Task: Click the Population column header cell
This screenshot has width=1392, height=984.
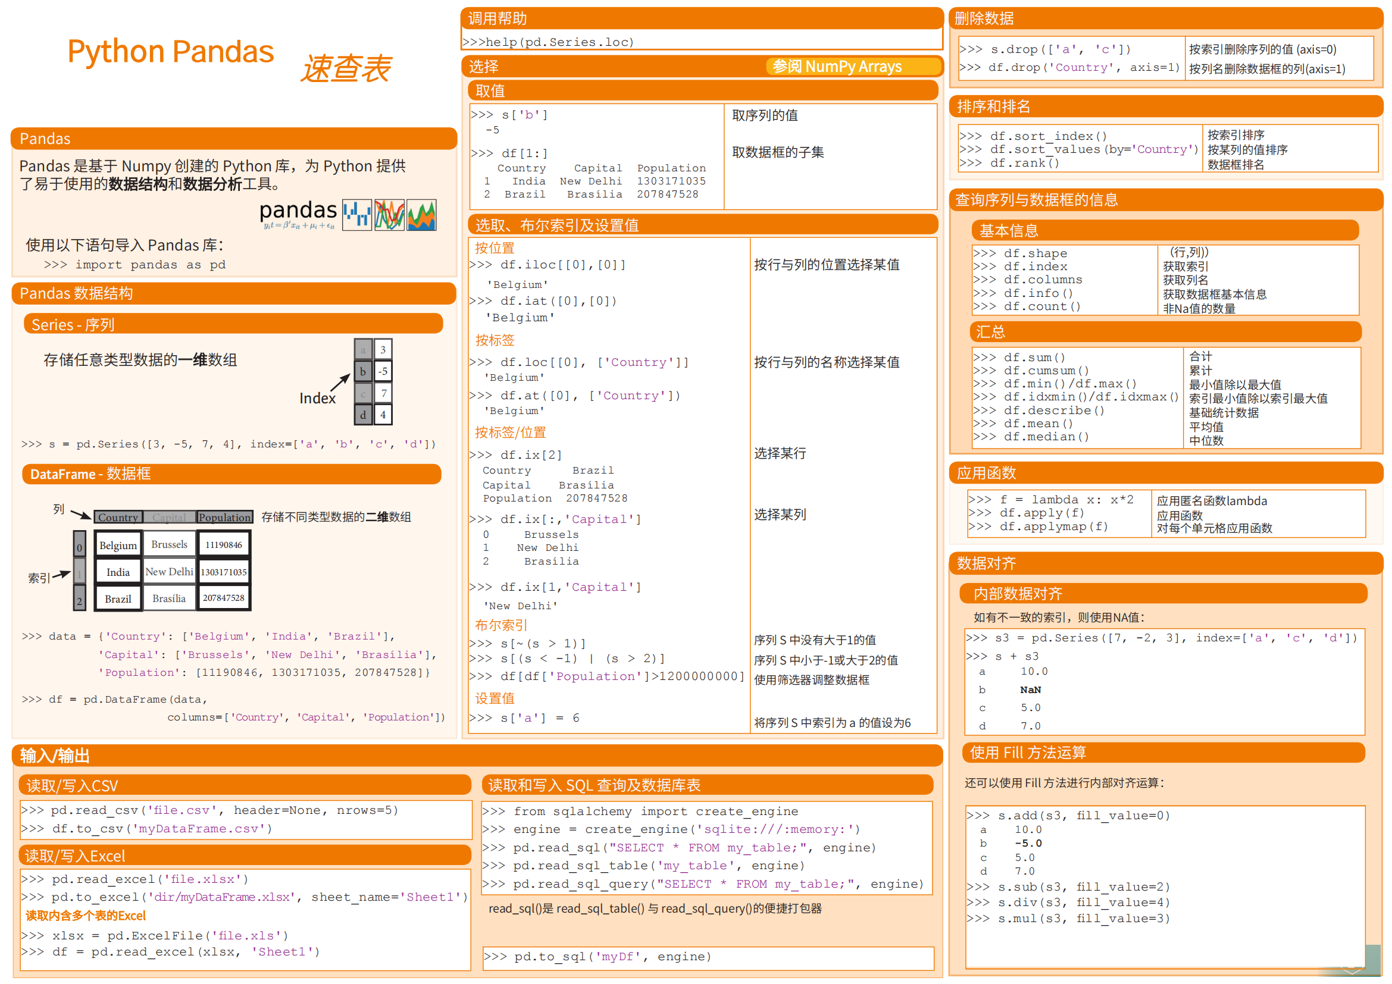Action: point(224,517)
